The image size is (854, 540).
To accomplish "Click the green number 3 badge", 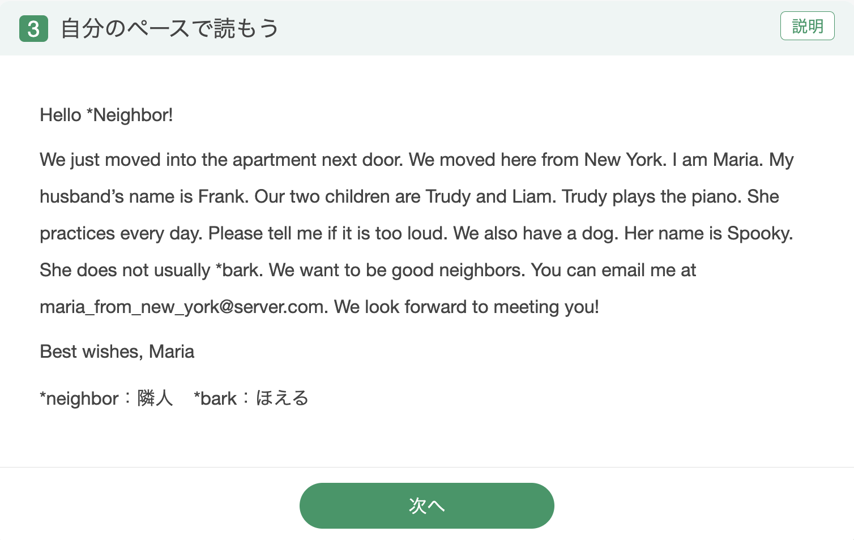I will click(33, 28).
